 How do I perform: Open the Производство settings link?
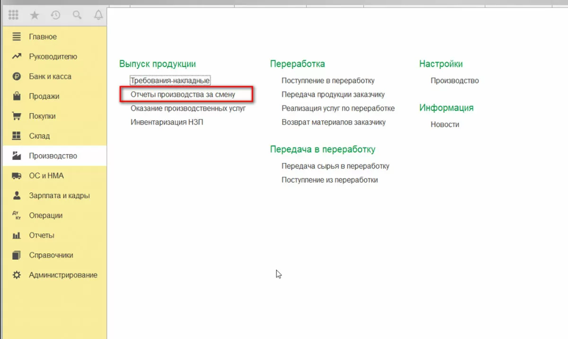pos(455,80)
